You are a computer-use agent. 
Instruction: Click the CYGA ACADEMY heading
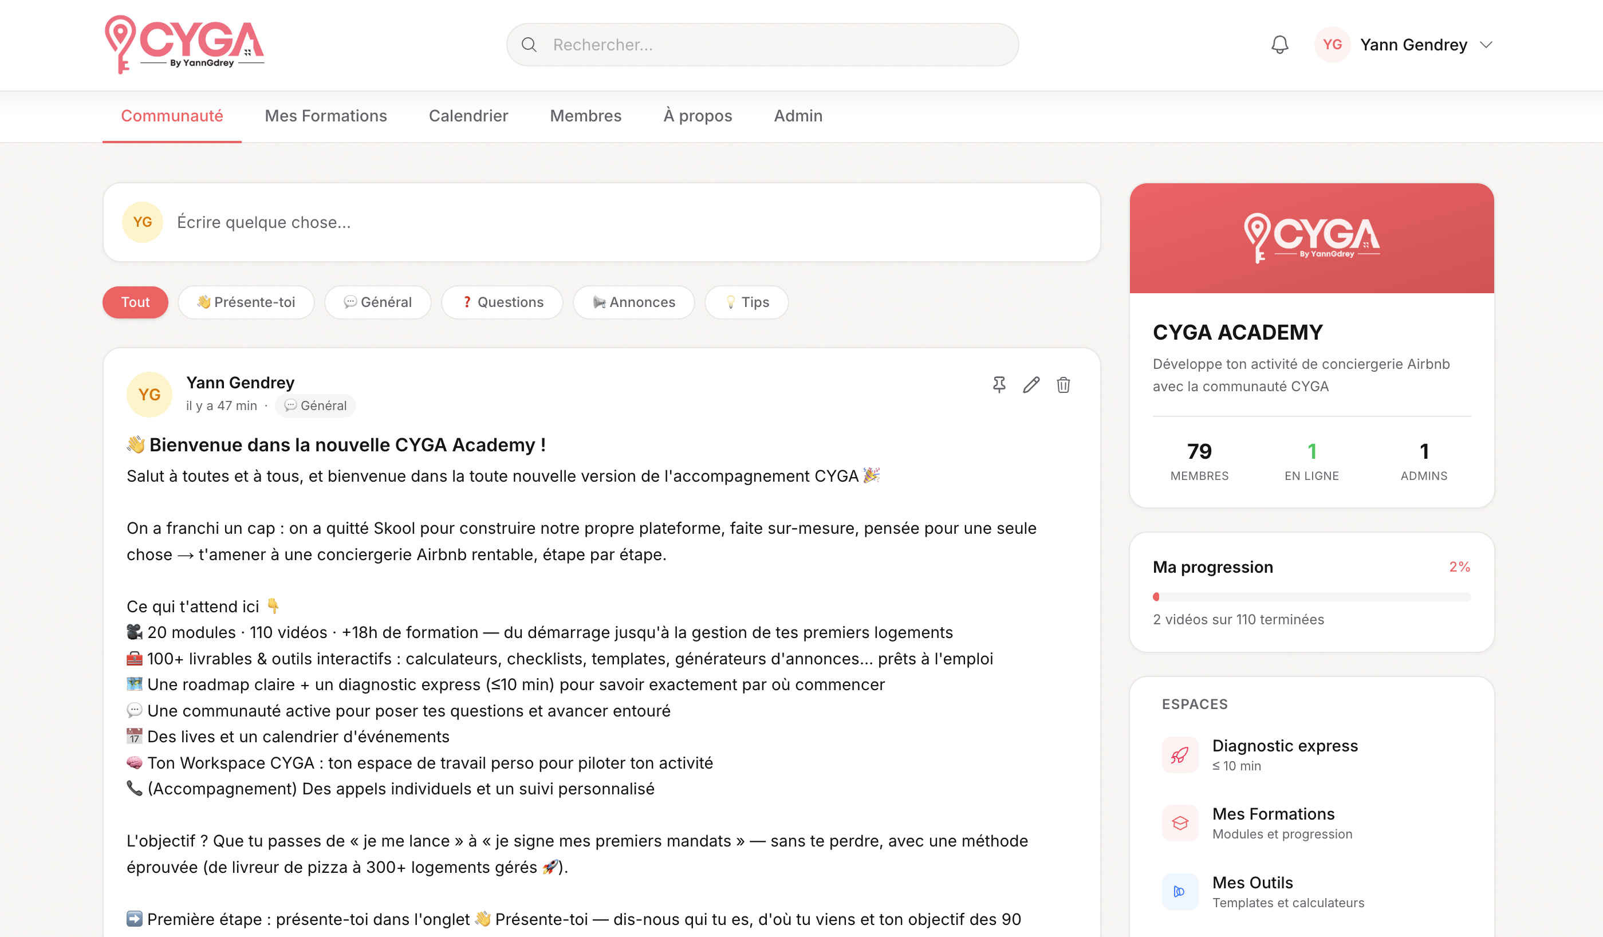click(1237, 332)
